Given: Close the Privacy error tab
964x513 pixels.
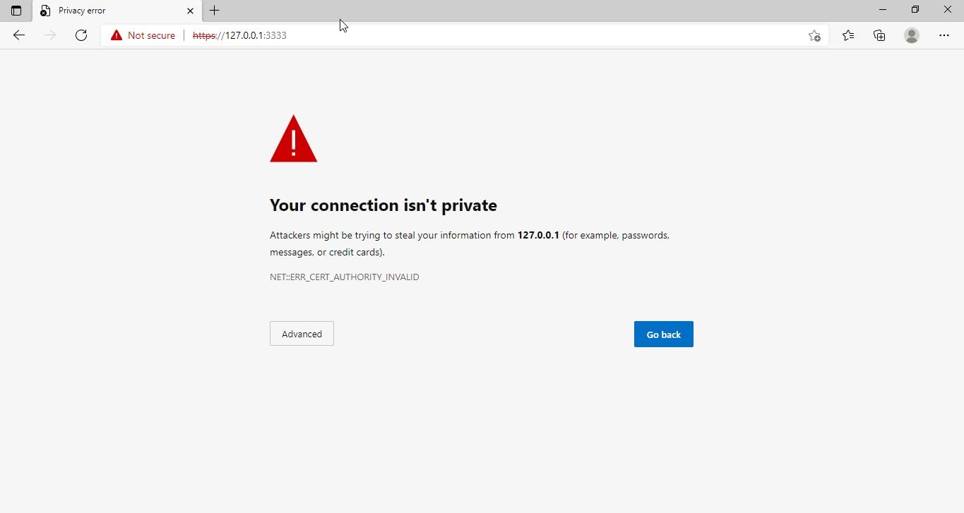Looking at the screenshot, I should click(190, 11).
